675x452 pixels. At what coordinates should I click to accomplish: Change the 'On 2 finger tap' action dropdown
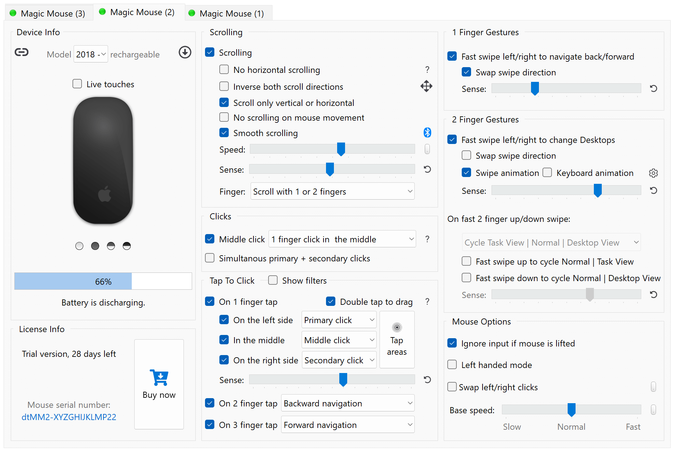(347, 403)
